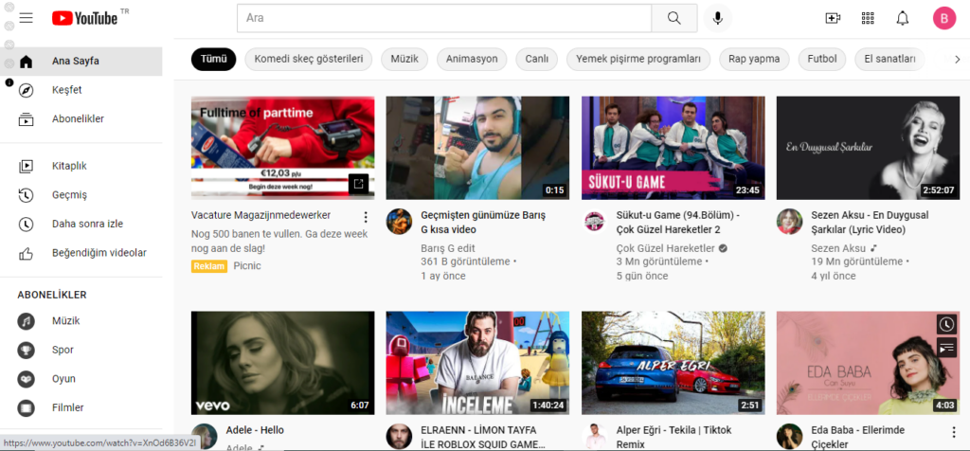Screen dimensions: 970x451
Task: Play Adele Hello thumbnail
Action: [282, 363]
